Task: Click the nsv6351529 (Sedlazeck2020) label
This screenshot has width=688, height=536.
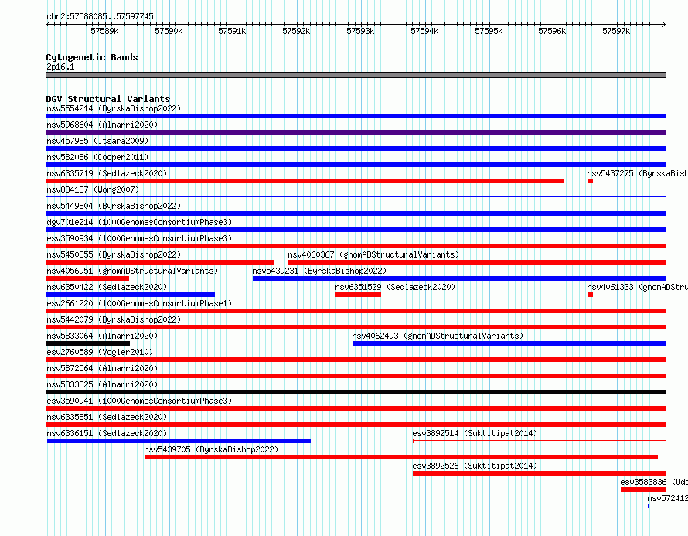Action: (395, 287)
